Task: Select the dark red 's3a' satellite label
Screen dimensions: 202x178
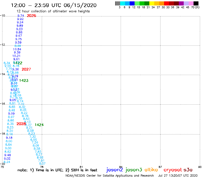Action: (188, 170)
